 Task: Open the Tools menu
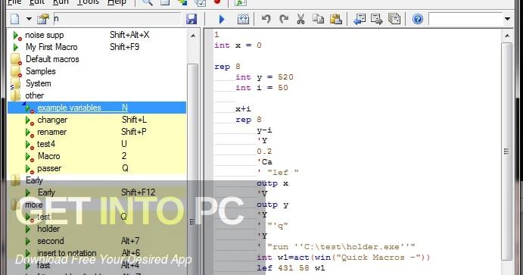(x=88, y=2)
